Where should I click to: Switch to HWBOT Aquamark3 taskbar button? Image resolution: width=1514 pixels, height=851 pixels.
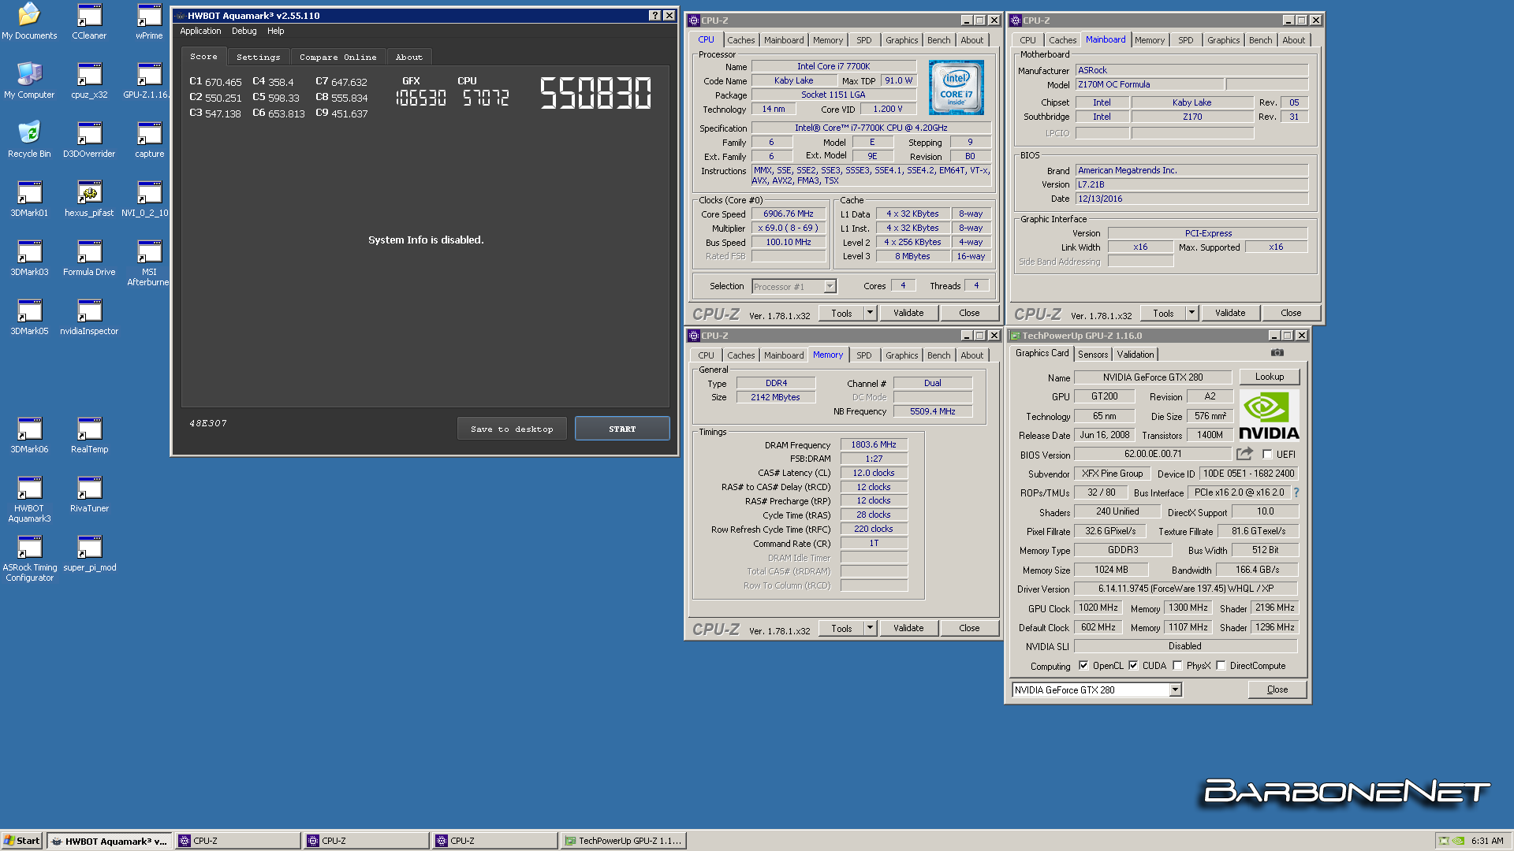pos(110,841)
